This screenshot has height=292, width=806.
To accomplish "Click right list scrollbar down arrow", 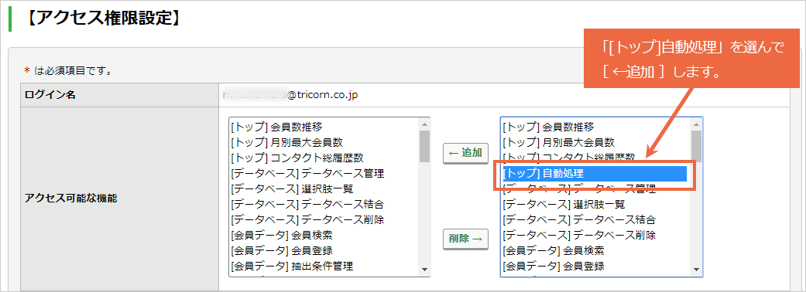I will click(696, 270).
